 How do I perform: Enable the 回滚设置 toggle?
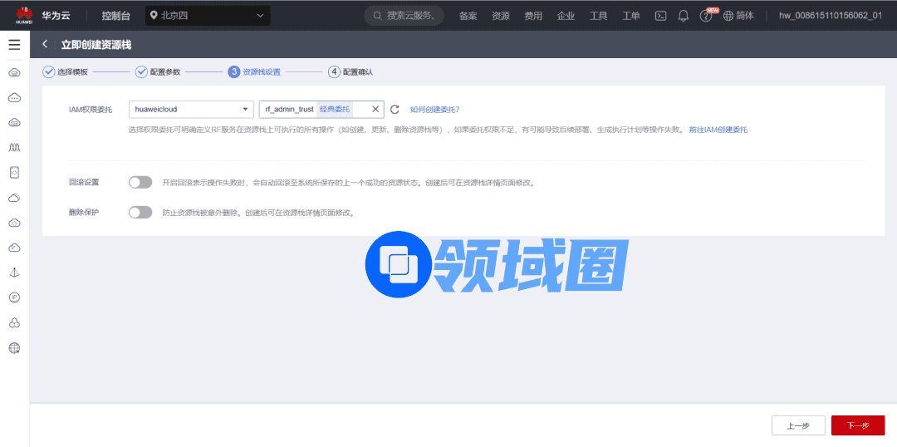[x=140, y=182]
